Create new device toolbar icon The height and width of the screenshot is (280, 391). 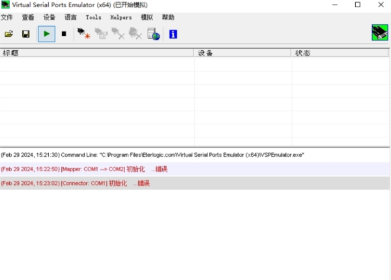83,34
